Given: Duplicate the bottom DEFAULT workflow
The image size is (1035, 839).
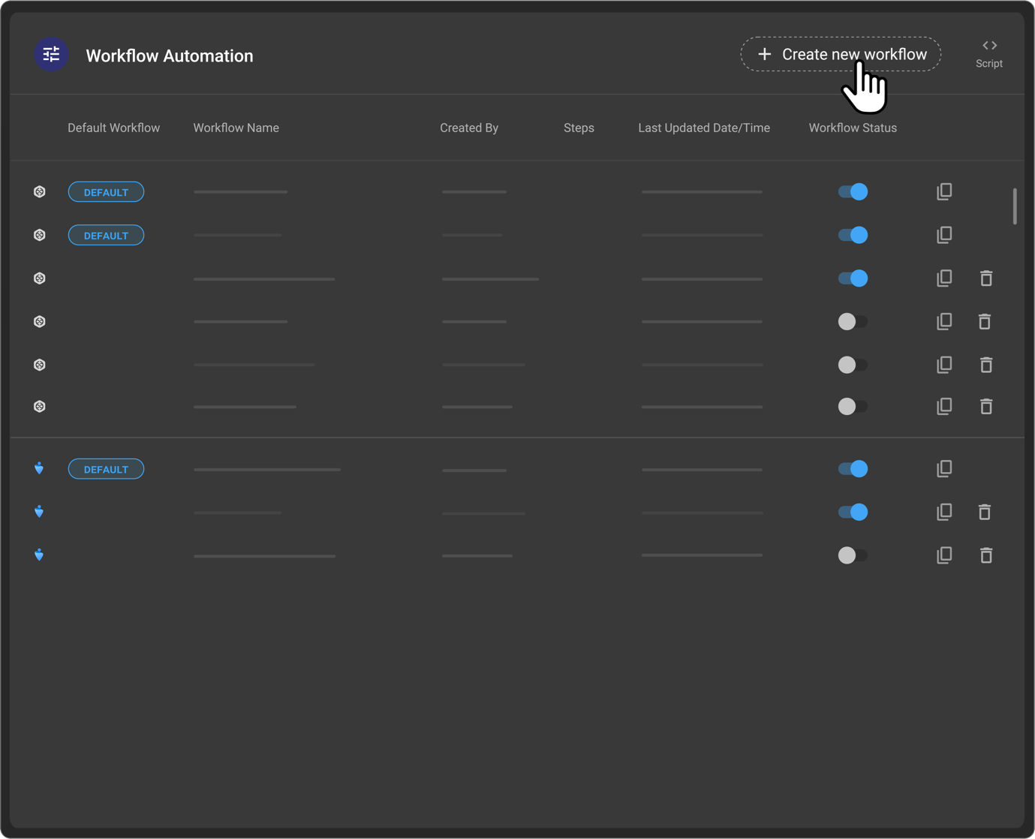Looking at the screenshot, I should (944, 468).
